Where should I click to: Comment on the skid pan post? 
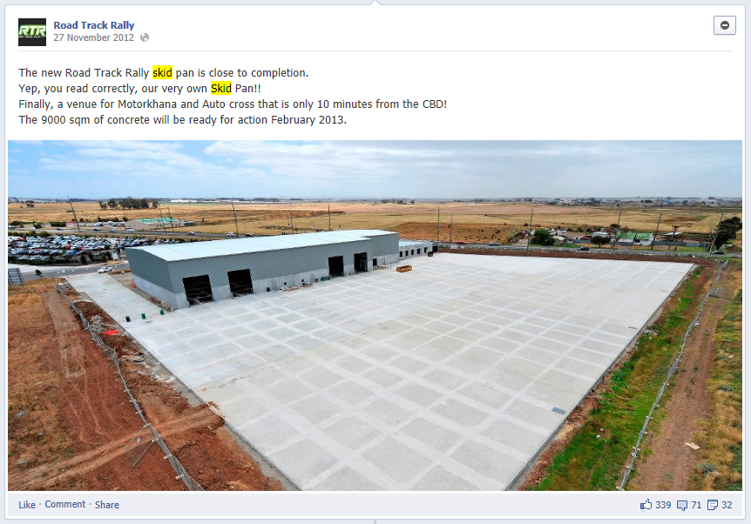(64, 504)
